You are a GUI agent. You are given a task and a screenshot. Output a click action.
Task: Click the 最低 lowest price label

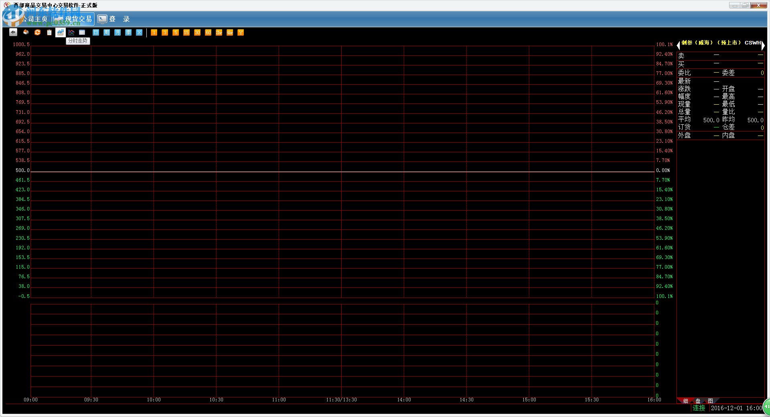click(728, 104)
